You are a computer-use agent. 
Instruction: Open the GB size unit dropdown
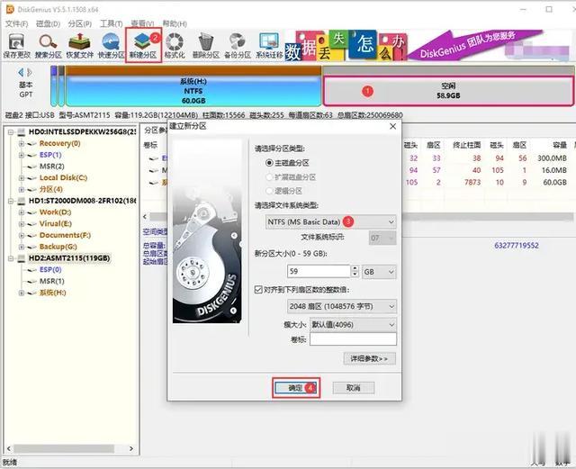click(379, 272)
